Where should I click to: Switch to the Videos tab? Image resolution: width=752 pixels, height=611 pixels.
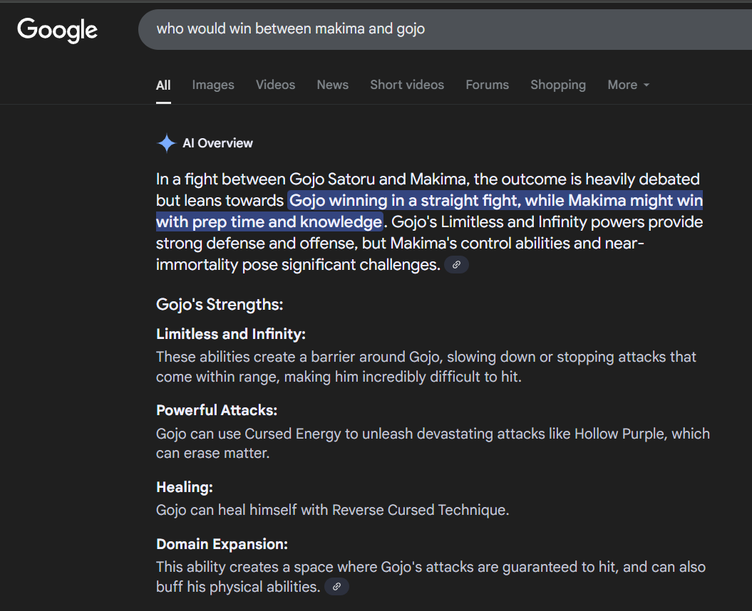click(275, 85)
